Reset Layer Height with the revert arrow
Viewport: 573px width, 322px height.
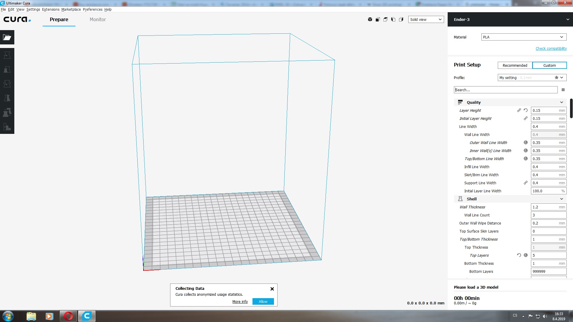click(x=526, y=110)
